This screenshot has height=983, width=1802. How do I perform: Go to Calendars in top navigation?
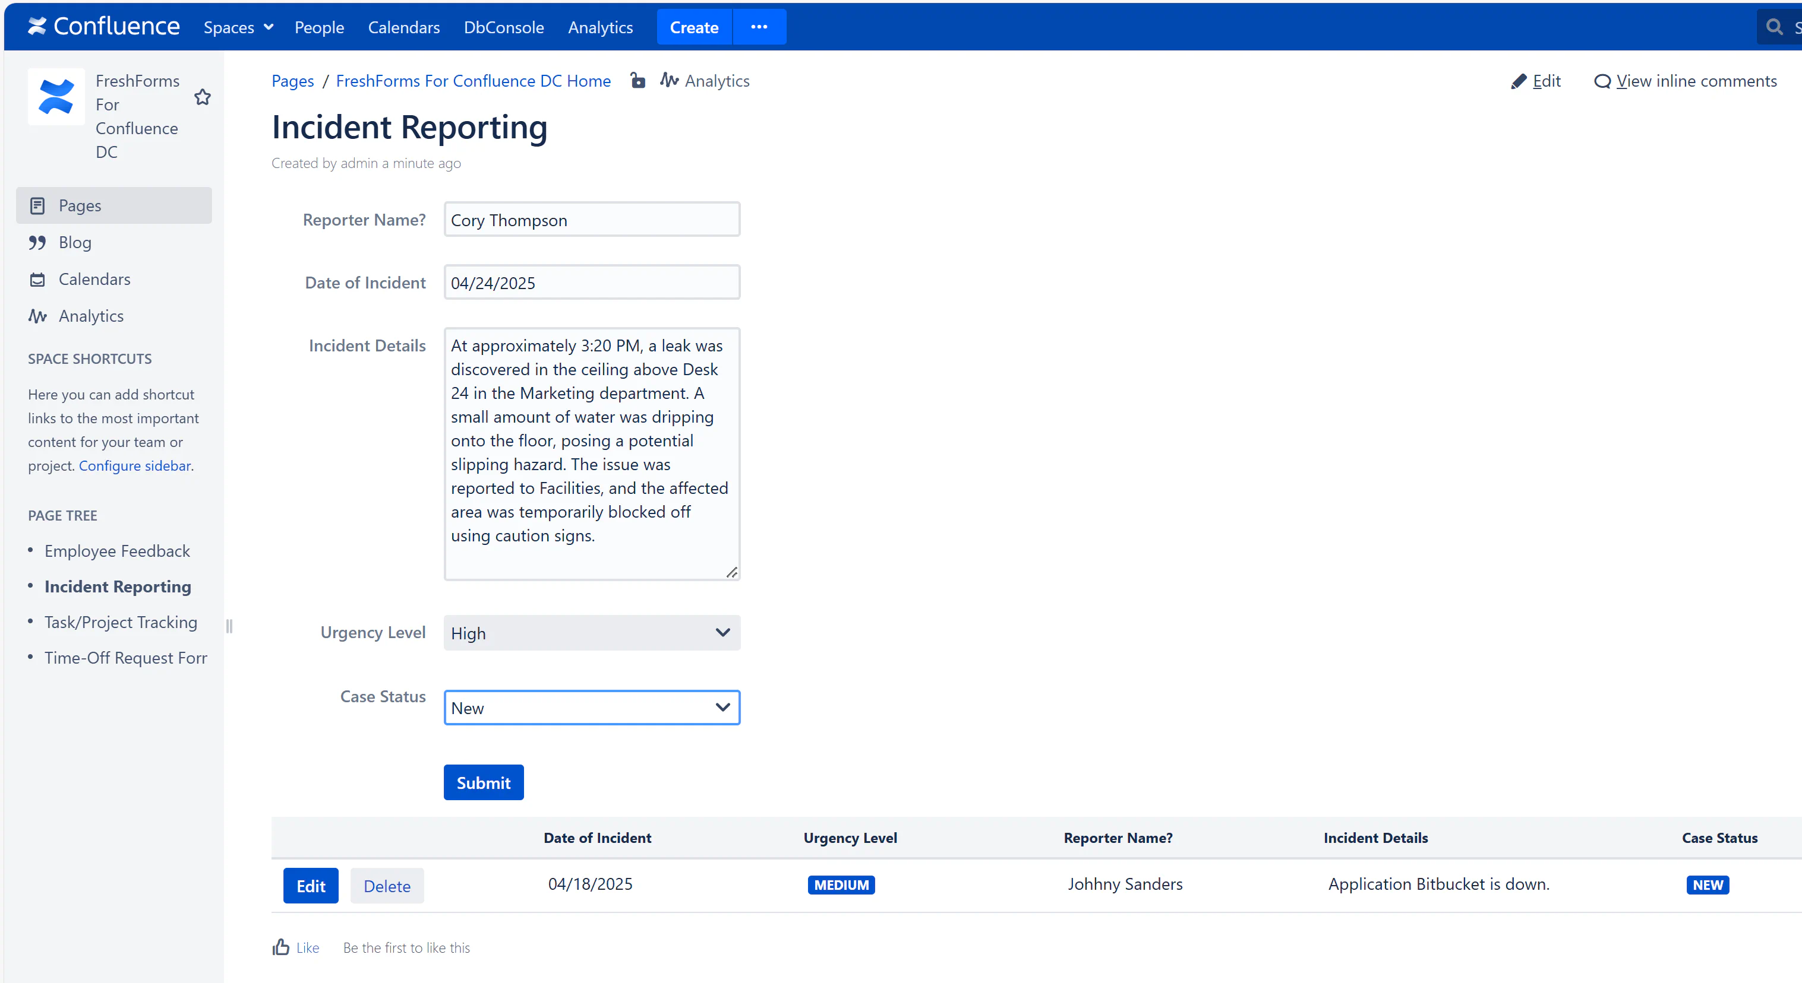[x=403, y=27]
